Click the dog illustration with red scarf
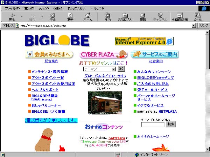Image resolution: width=210 pixels, height=157 pixels. coord(44,140)
